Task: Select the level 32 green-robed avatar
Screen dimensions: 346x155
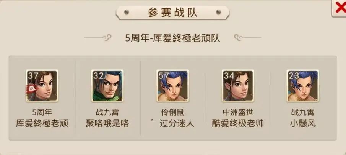Action: (x=107, y=86)
